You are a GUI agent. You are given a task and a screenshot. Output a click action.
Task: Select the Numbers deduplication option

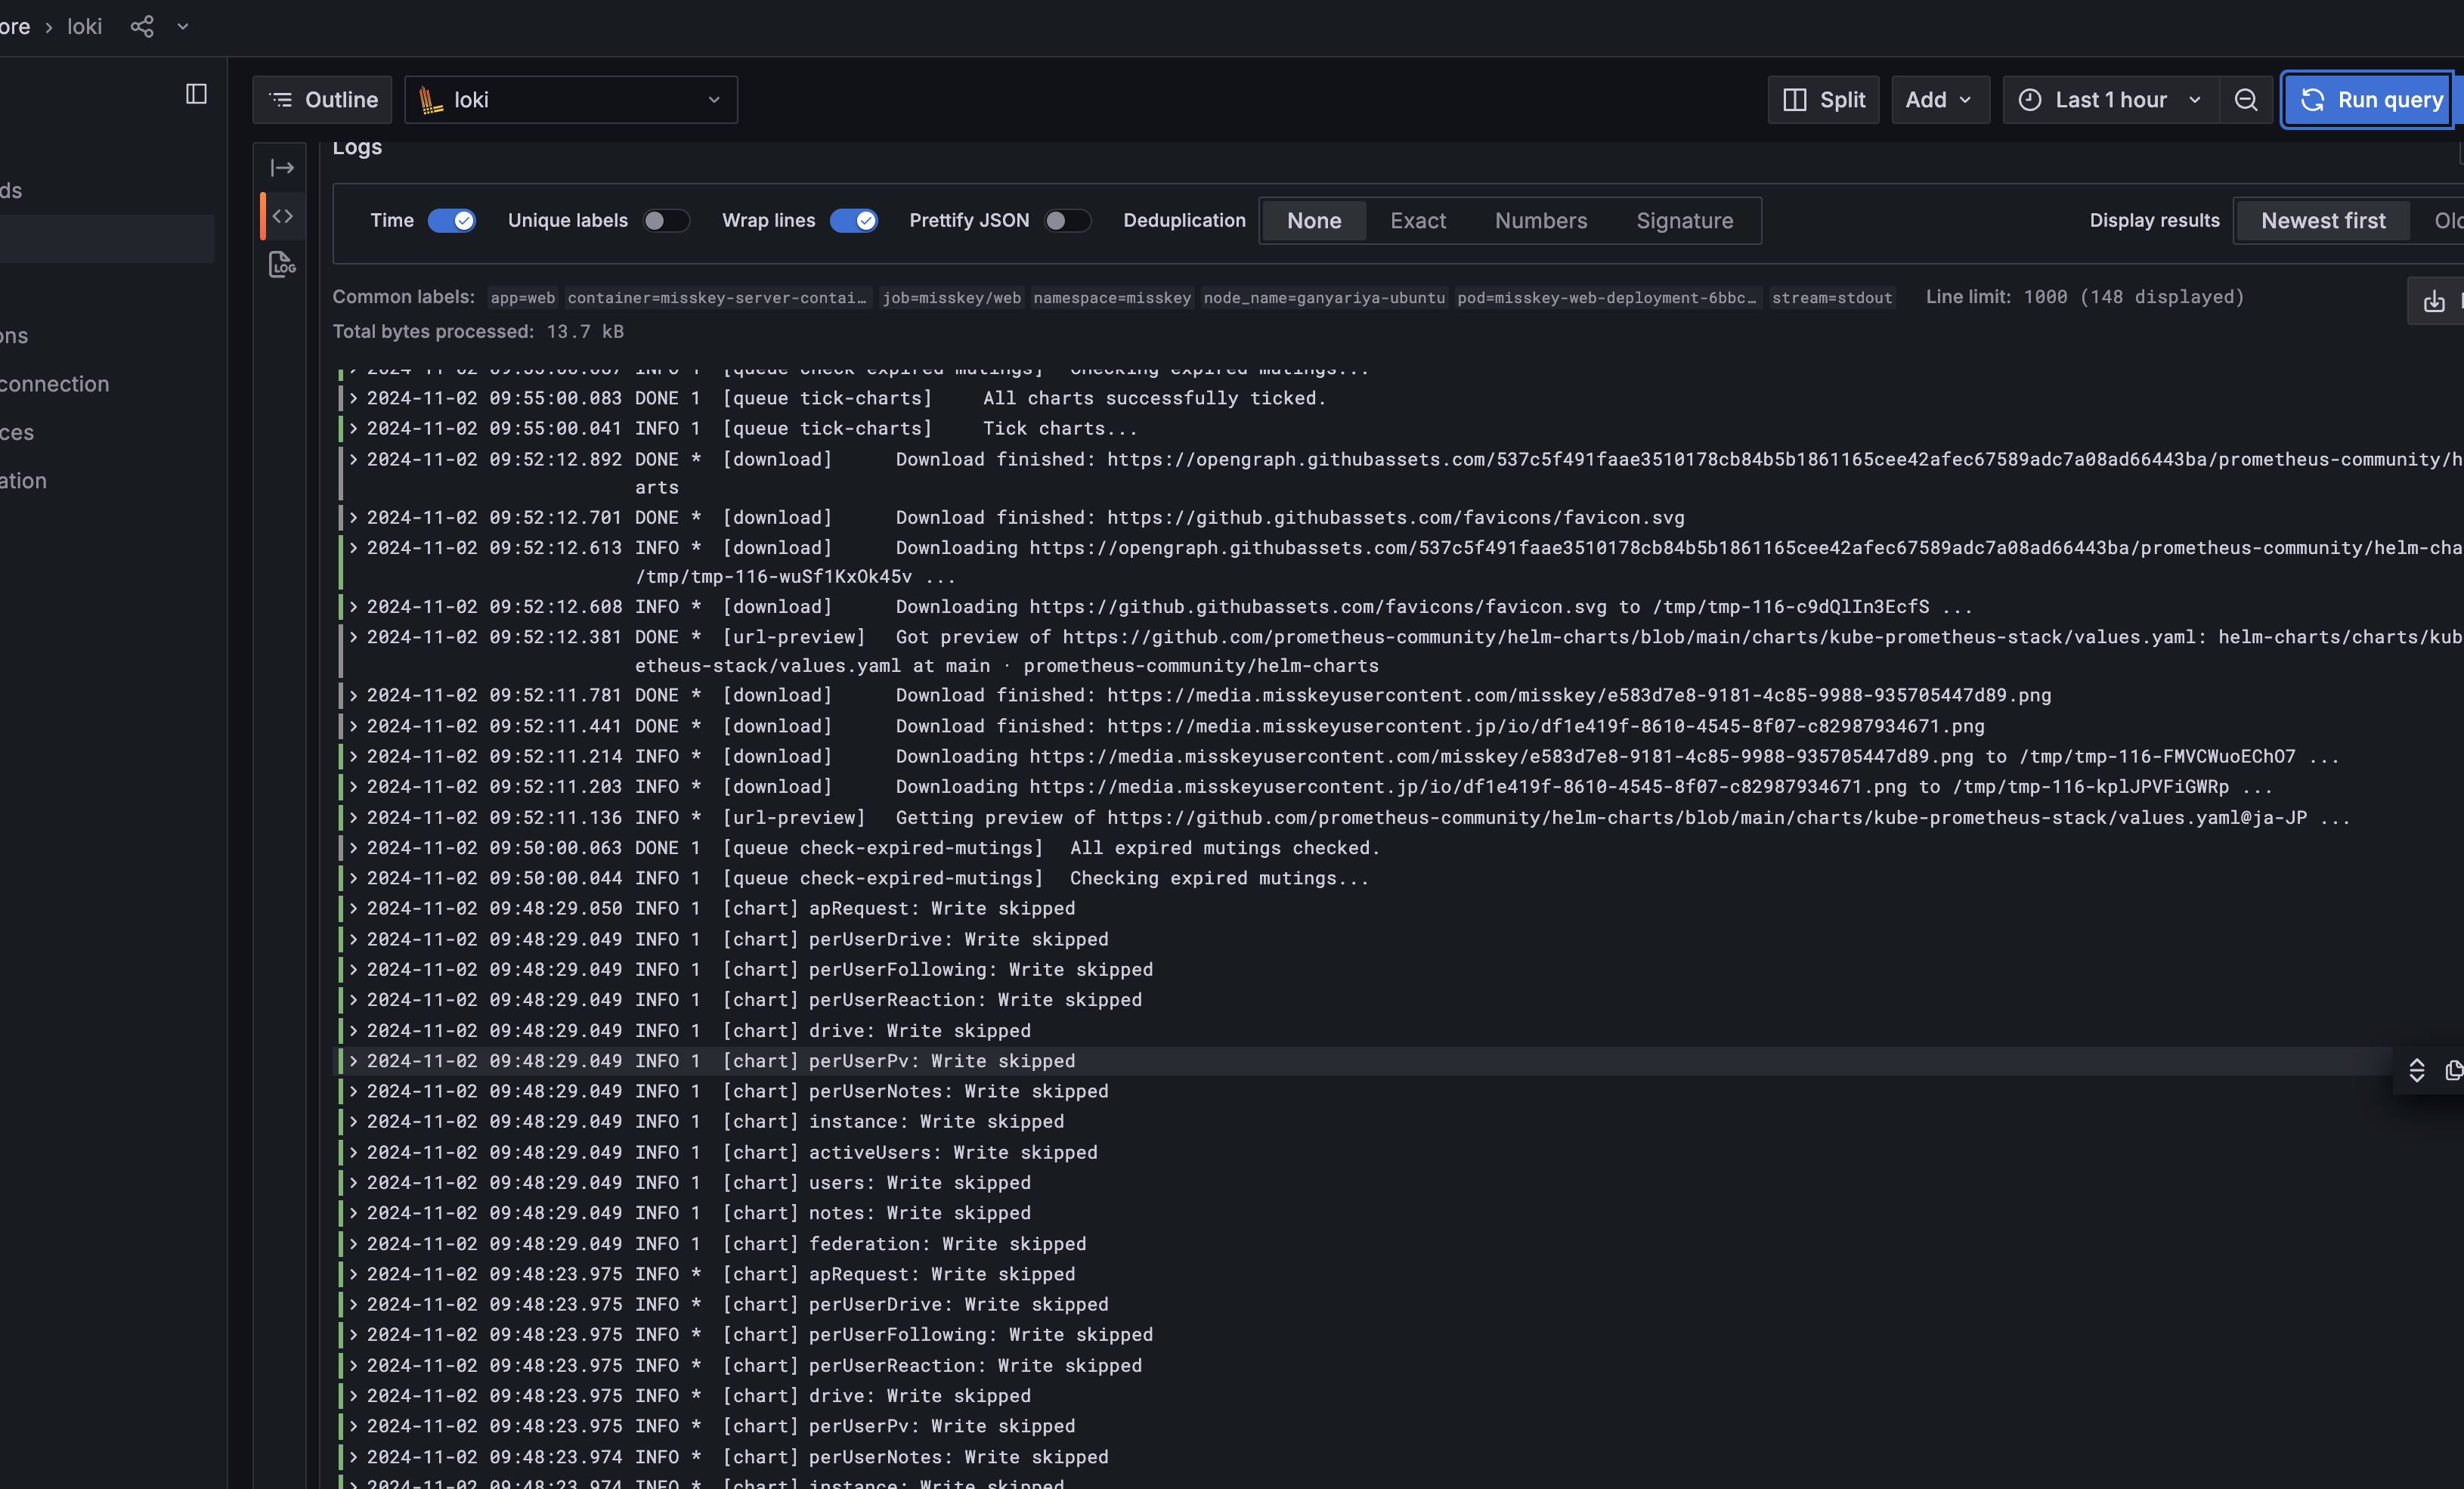click(1542, 220)
